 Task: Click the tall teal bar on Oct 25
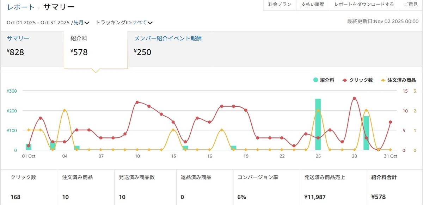pyautogui.click(x=318, y=124)
